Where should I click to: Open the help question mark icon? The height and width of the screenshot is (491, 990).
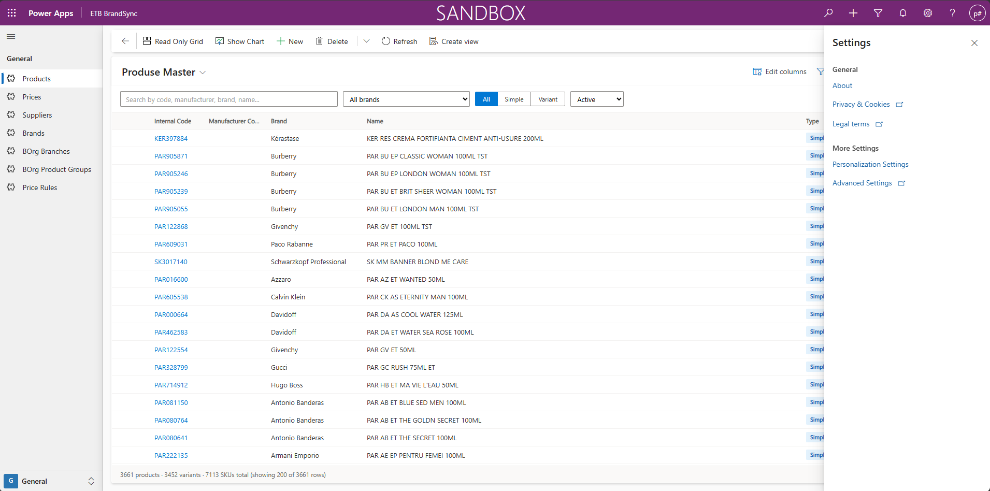point(952,13)
